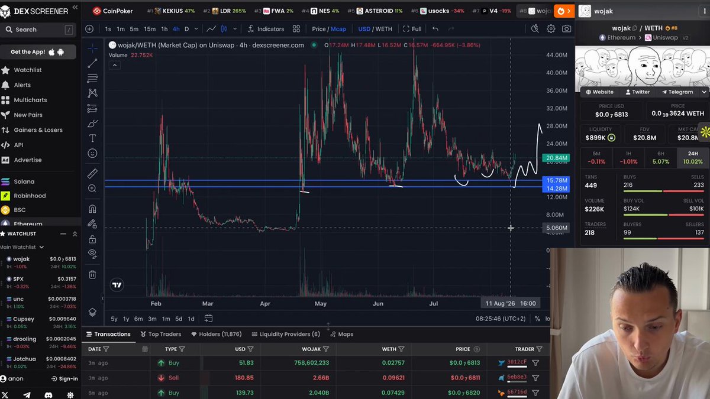Select the candlestick chart style icon

(225, 29)
